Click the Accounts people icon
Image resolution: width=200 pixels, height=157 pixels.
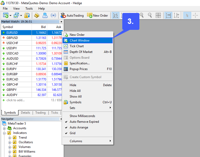click(10, 128)
